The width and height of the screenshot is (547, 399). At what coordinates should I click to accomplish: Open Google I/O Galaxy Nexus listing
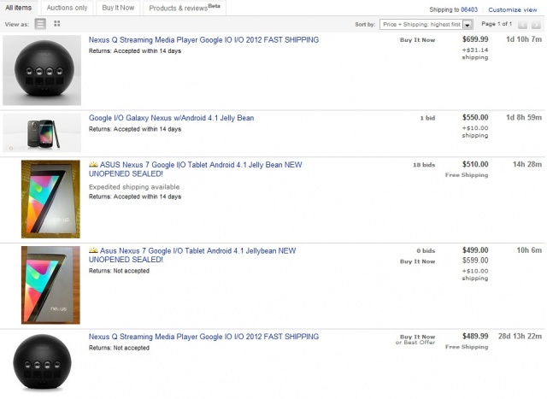tap(171, 118)
